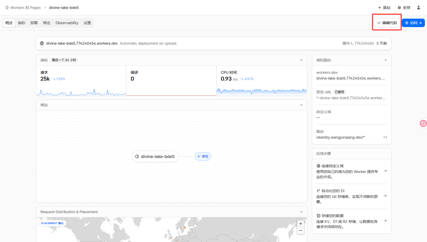Image resolution: width=427 pixels, height=242 pixels.
Task: Click the 编辑代码 button
Action: point(387,23)
